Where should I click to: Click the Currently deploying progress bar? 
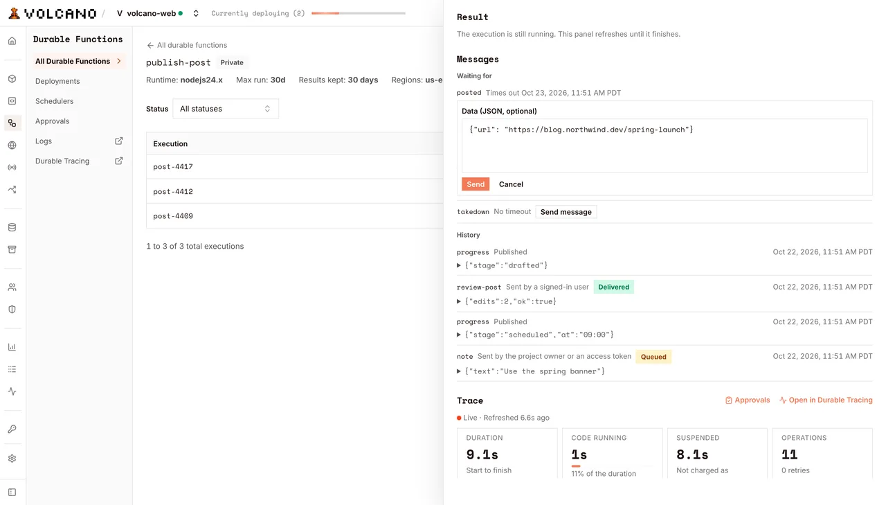359,13
